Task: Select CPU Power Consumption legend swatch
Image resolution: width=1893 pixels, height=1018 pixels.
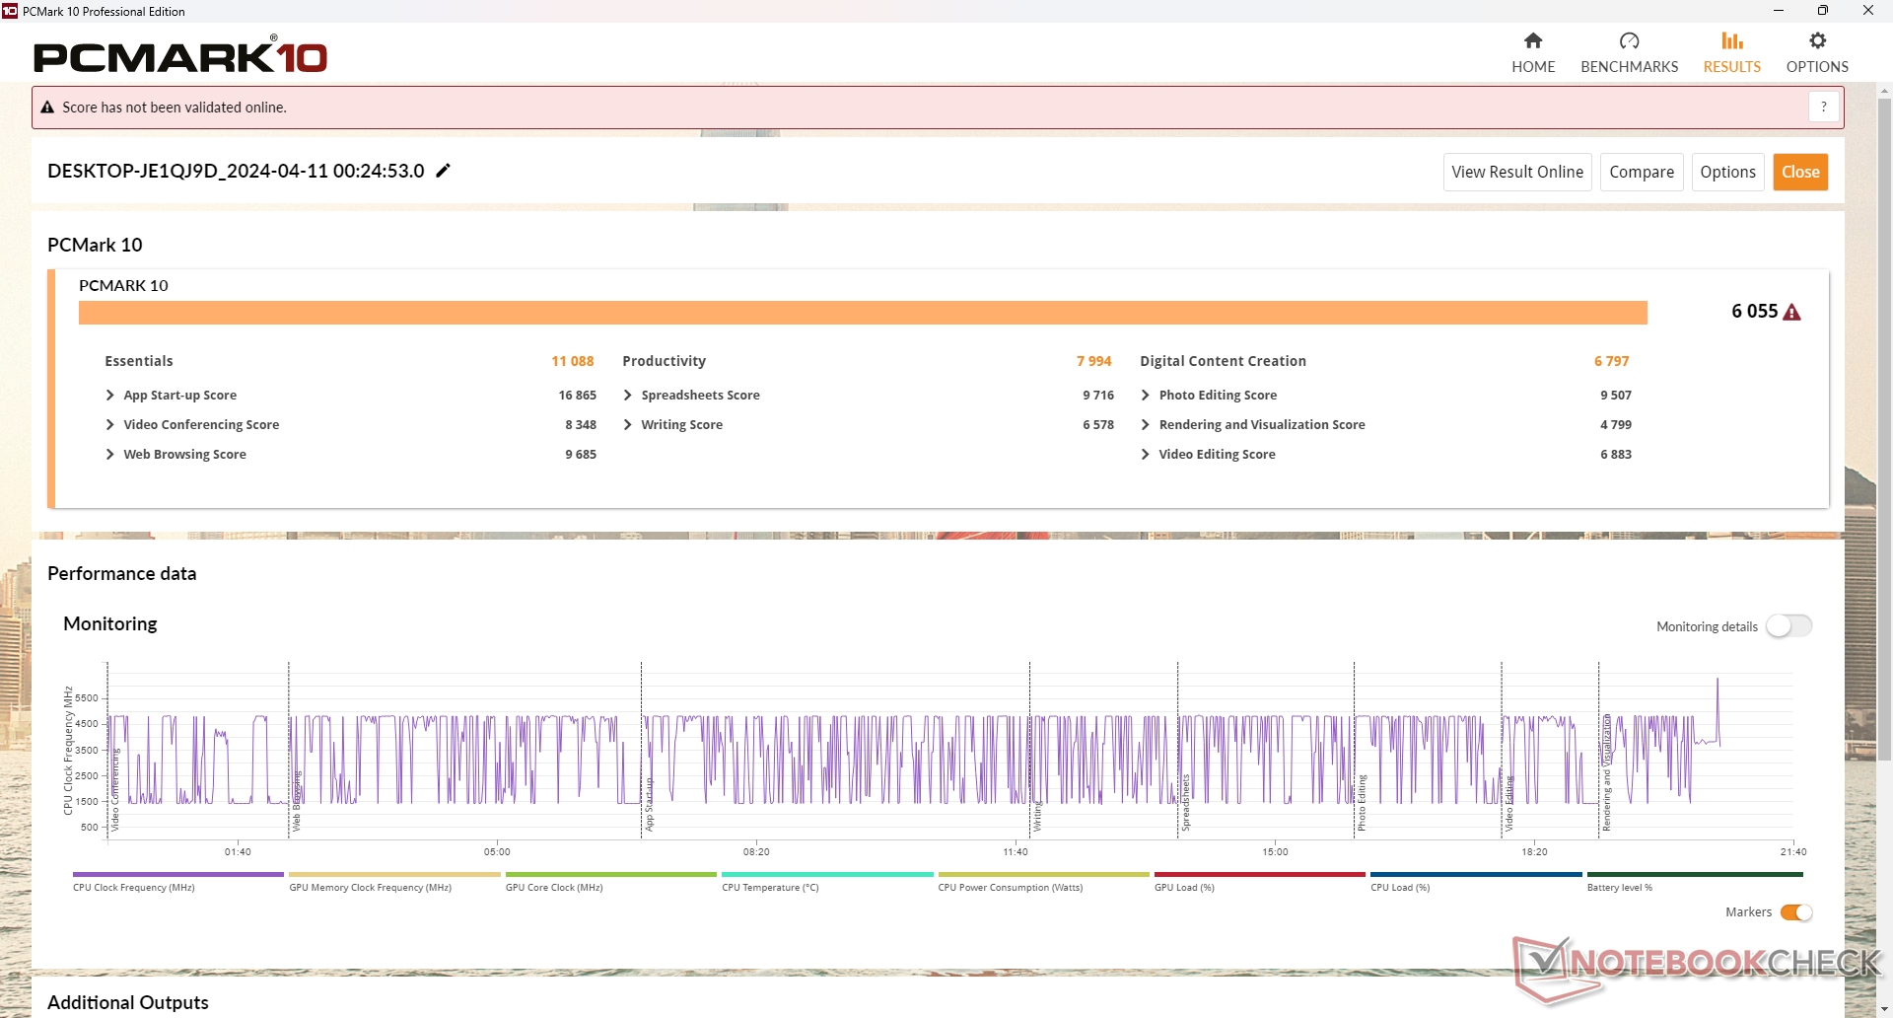Action: 1044,874
